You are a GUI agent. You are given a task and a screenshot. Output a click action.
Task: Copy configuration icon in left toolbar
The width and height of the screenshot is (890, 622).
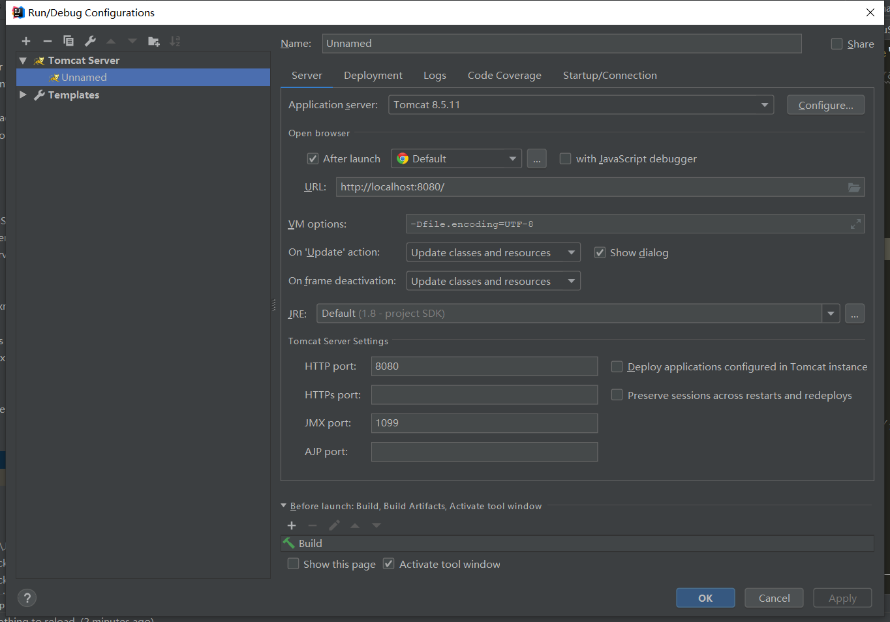[x=69, y=41]
